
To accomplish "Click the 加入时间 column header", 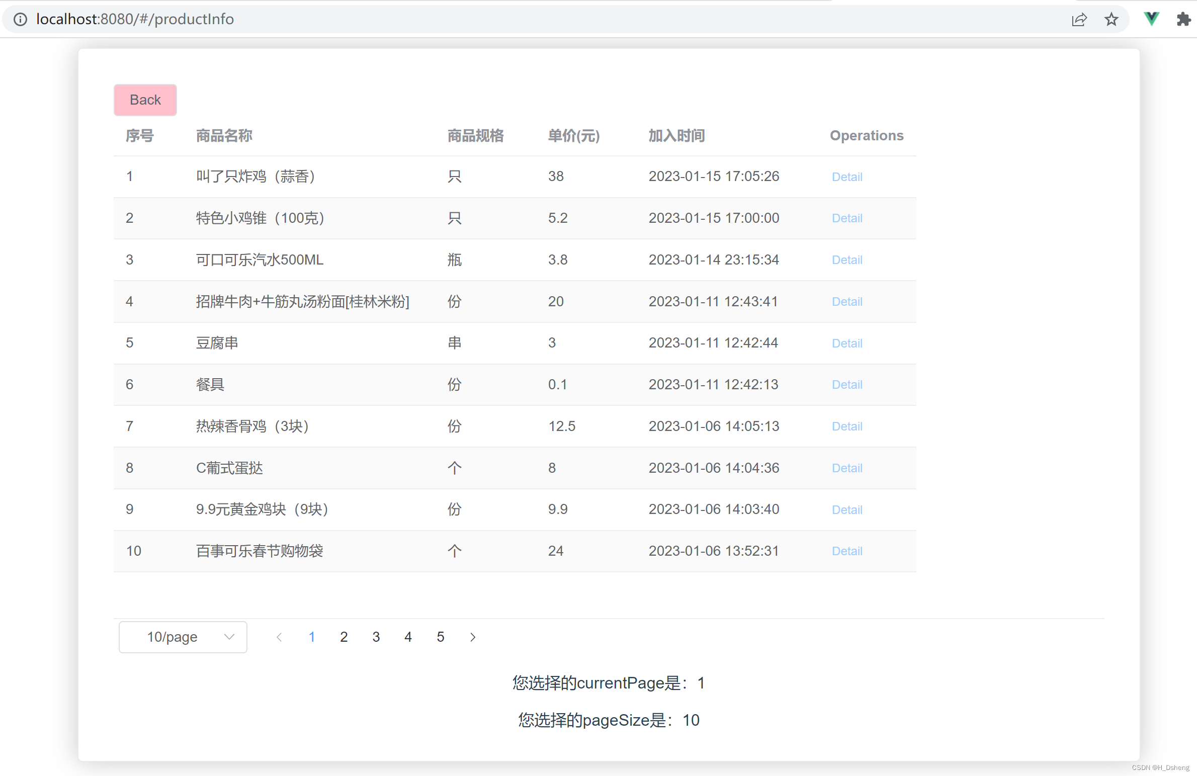I will (677, 136).
